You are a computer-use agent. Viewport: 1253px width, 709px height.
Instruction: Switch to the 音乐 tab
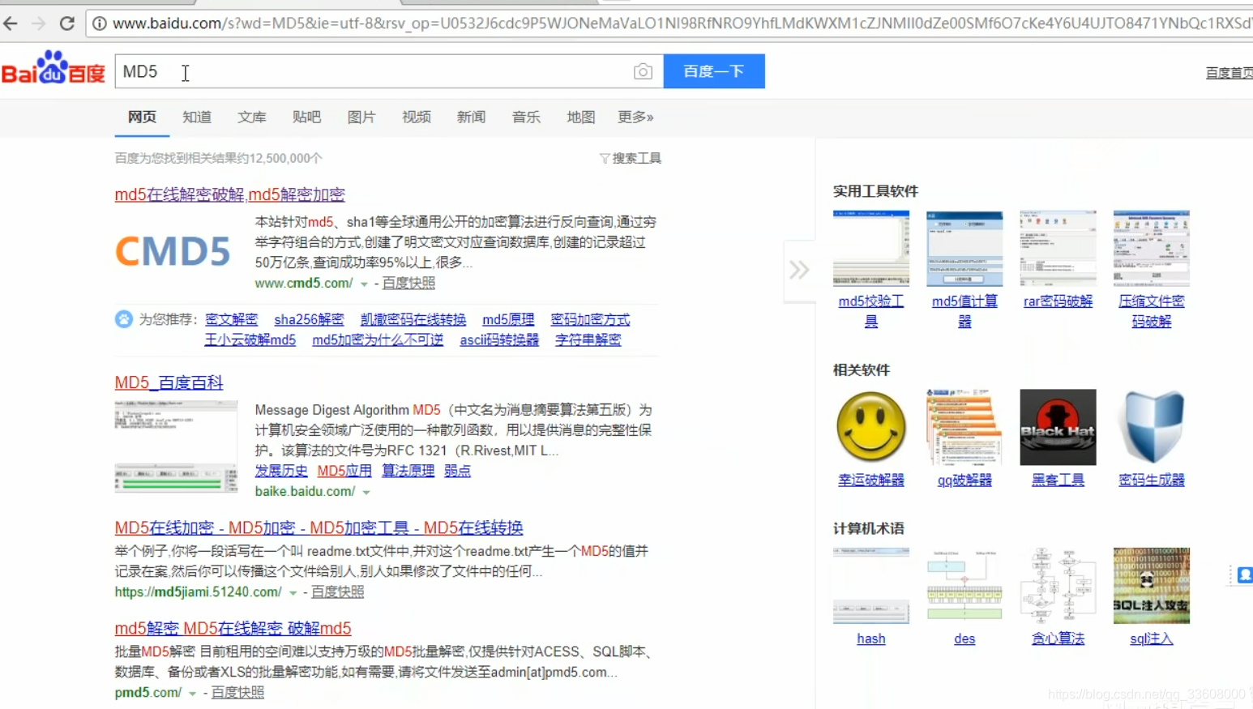tap(526, 117)
